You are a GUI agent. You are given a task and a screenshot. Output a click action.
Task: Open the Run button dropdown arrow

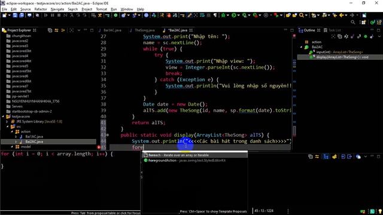(x=238, y=16)
